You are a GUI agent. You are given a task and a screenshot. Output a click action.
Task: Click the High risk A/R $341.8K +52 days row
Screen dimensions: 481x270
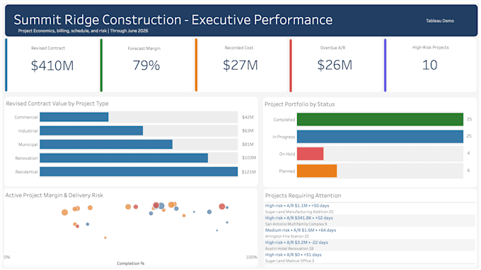(299, 218)
